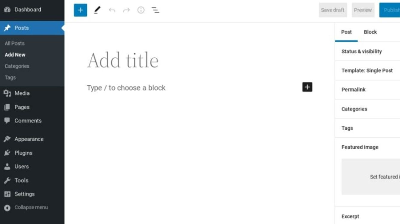
Task: Click the Save draft button
Action: [x=333, y=10]
